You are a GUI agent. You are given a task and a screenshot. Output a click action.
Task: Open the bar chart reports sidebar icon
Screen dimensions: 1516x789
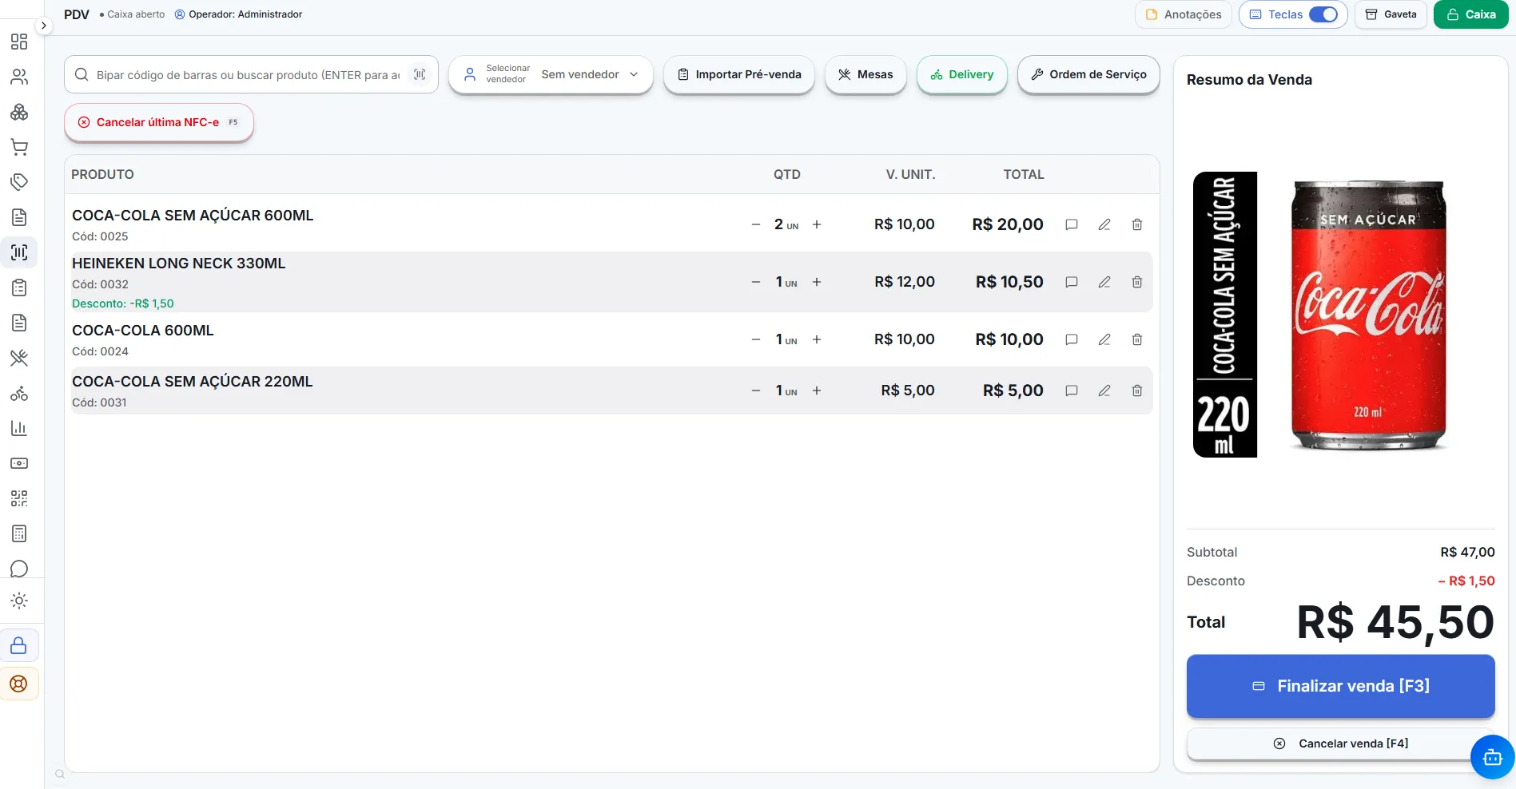pos(19,428)
